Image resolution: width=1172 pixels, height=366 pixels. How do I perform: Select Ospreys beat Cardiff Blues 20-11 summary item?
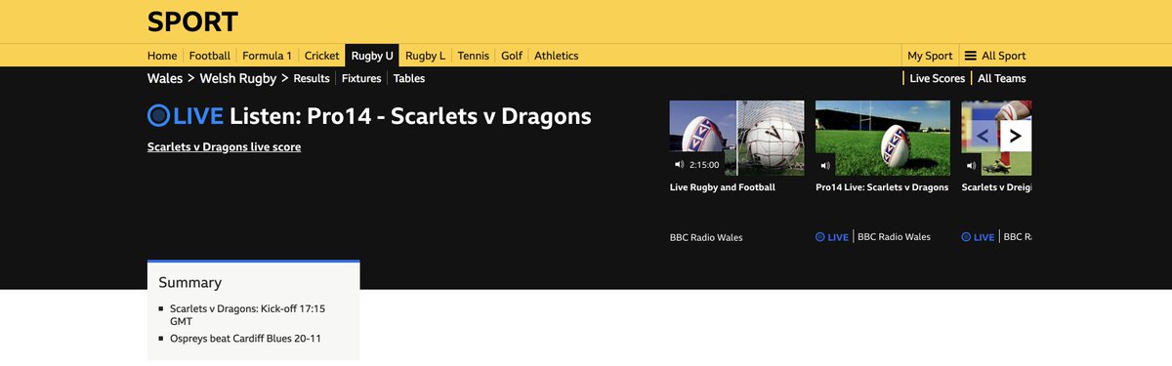point(245,339)
